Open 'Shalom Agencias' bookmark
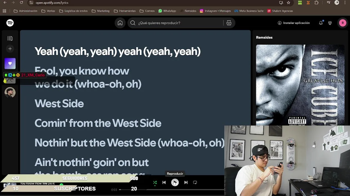Image resolution: width=350 pixels, height=196 pixels. pyautogui.click(x=280, y=11)
